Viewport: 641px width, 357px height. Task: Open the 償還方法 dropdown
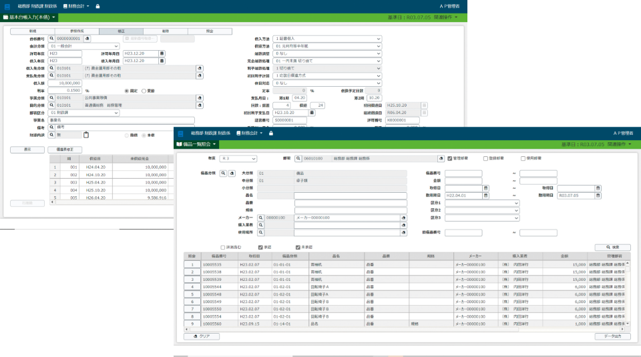pyautogui.click(x=327, y=46)
